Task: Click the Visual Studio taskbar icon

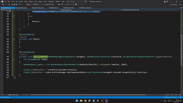Action: pyautogui.click(x=106, y=101)
